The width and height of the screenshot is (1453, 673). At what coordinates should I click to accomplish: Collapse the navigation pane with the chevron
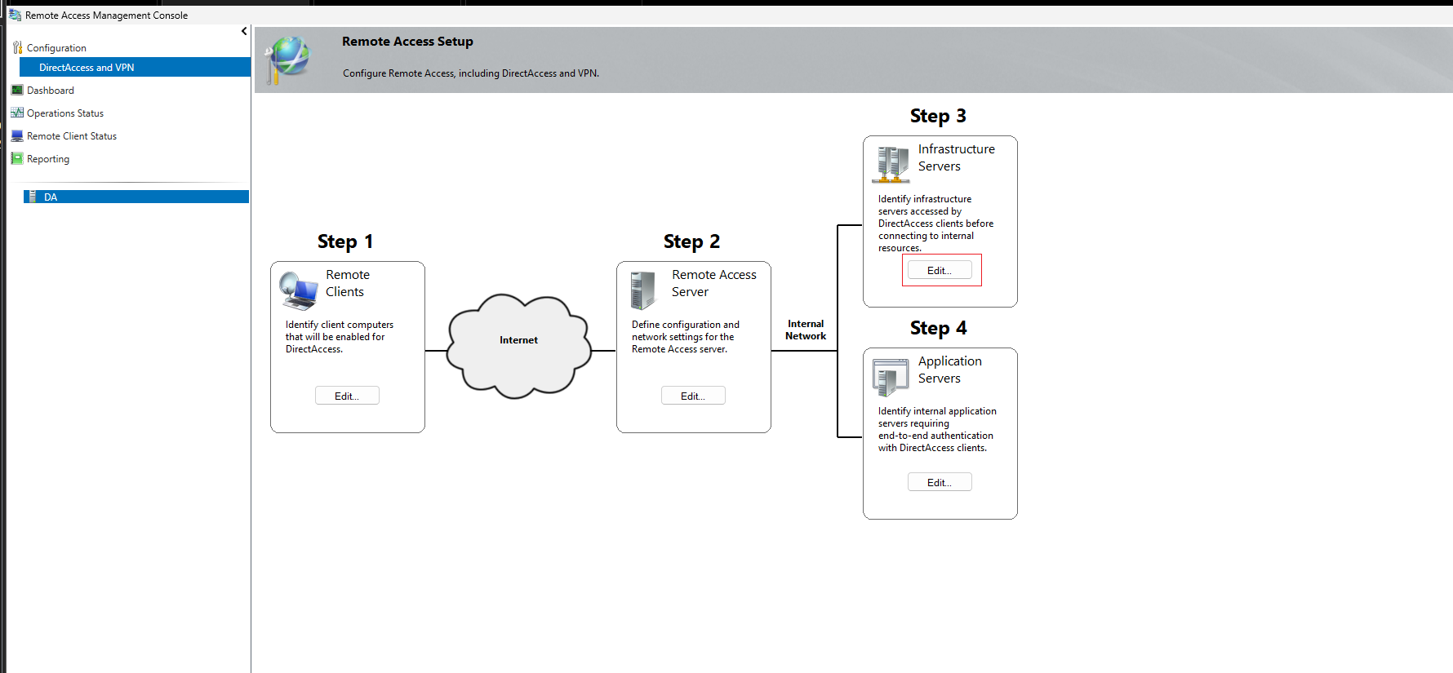pos(244,31)
